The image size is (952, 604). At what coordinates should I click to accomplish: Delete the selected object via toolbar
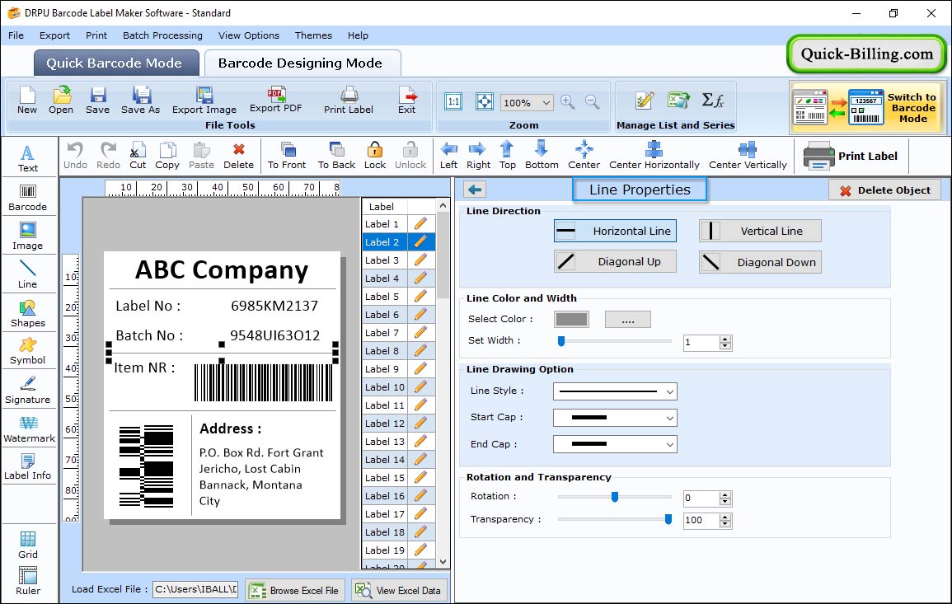point(238,156)
